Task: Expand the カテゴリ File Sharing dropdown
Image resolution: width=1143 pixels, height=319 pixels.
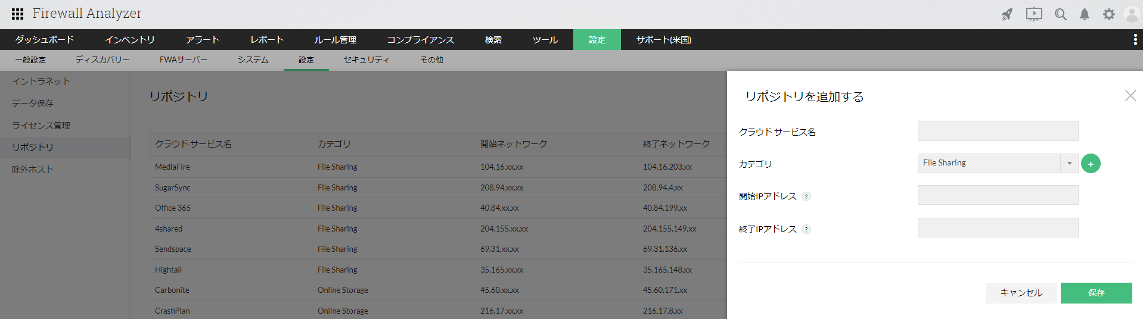Action: pyautogui.click(x=1069, y=163)
